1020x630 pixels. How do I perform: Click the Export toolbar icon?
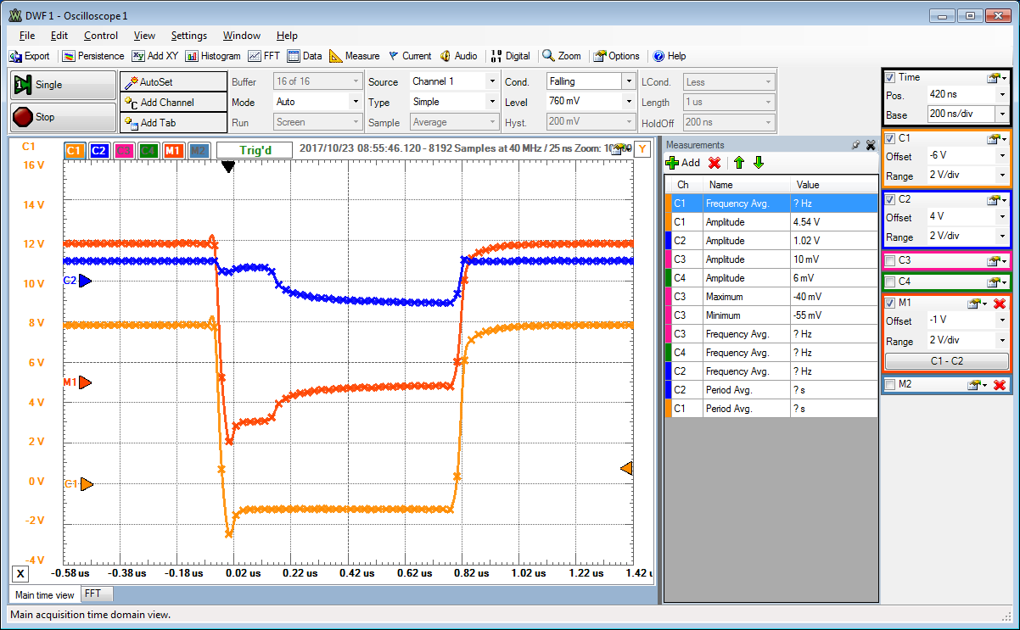coord(29,56)
